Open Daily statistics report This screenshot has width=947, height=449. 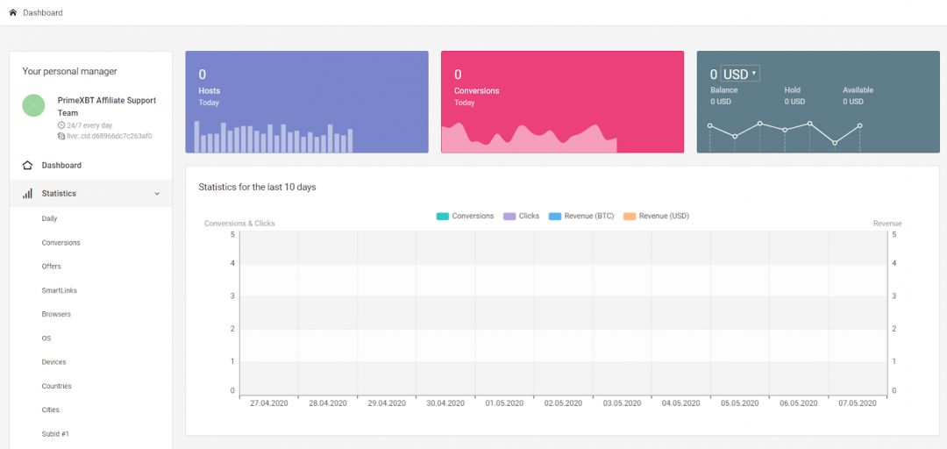(x=49, y=218)
